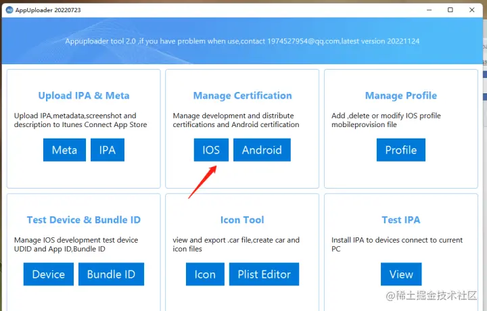Open IOS certification management

[x=211, y=150]
